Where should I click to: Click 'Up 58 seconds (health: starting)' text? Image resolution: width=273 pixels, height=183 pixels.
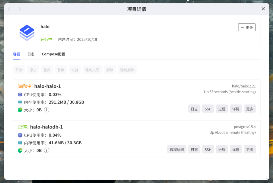coord(230,92)
